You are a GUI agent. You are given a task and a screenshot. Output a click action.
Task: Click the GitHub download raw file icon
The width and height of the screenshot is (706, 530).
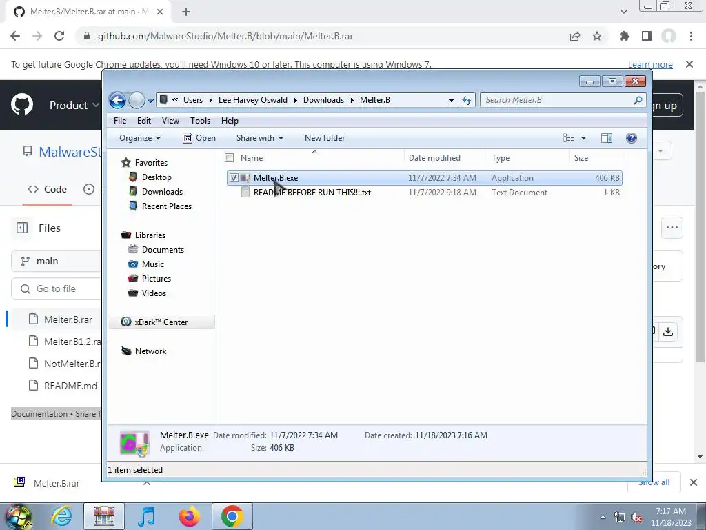pyautogui.click(x=668, y=332)
